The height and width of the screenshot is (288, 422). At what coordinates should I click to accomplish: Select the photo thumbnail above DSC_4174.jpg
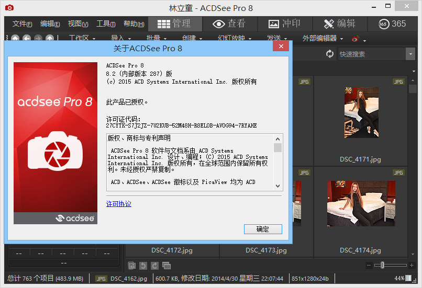coord(361,203)
